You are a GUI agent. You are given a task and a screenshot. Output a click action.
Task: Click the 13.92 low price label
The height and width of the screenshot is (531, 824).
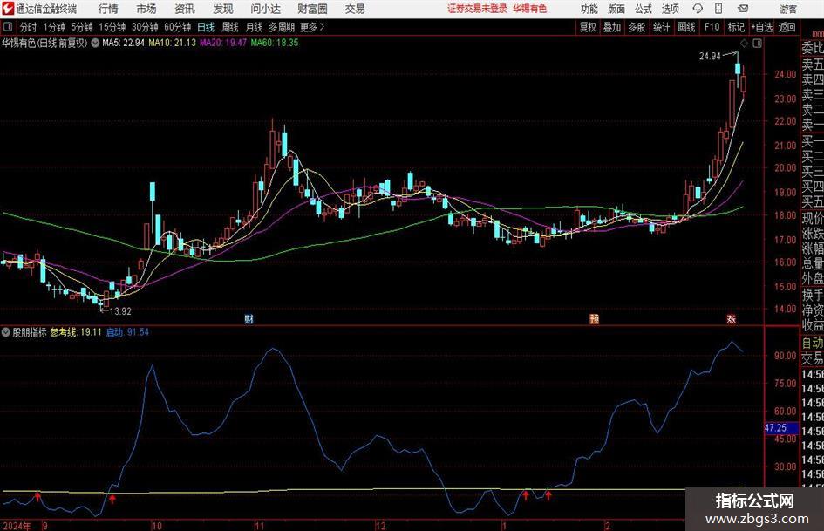tap(120, 311)
